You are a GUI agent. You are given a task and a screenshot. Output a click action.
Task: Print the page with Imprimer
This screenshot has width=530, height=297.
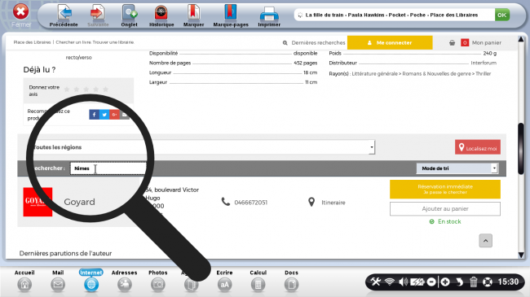[269, 14]
